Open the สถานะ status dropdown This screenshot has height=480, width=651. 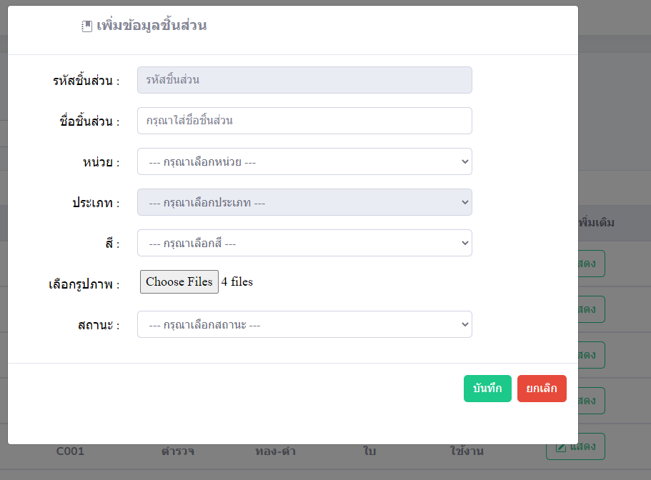[x=304, y=324]
